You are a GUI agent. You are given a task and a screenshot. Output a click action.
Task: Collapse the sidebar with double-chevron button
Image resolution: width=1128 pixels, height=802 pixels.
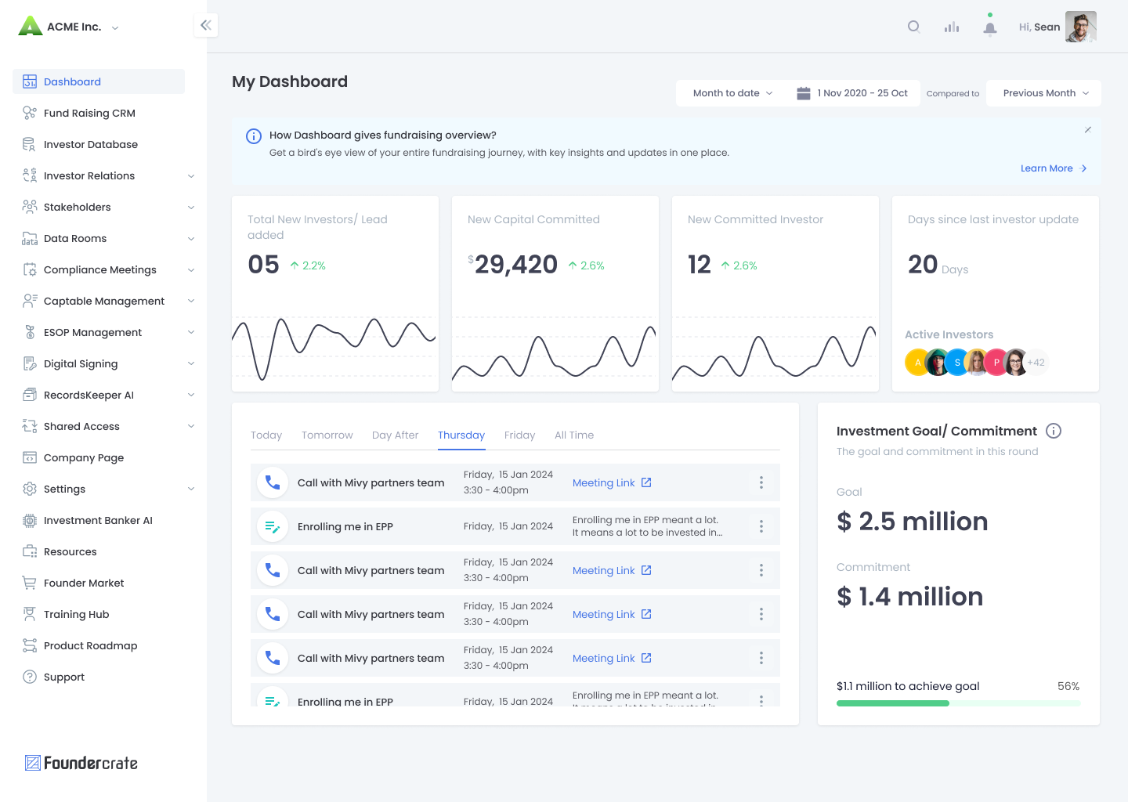206,25
